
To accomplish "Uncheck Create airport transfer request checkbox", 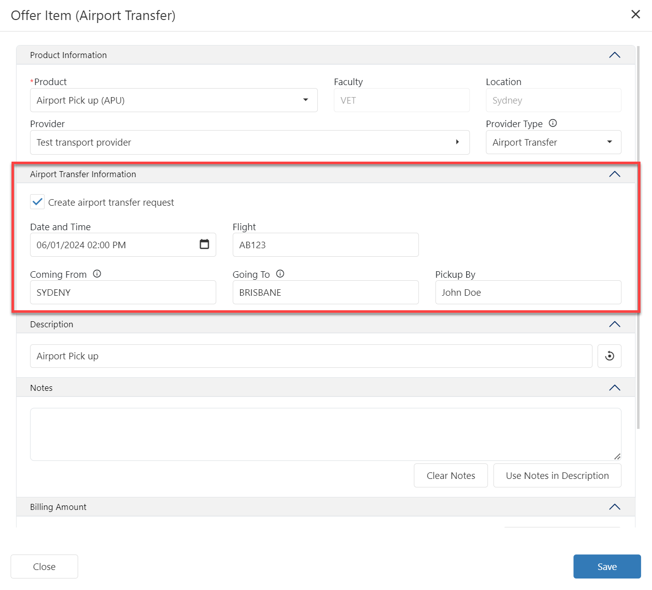I will pos(38,202).
